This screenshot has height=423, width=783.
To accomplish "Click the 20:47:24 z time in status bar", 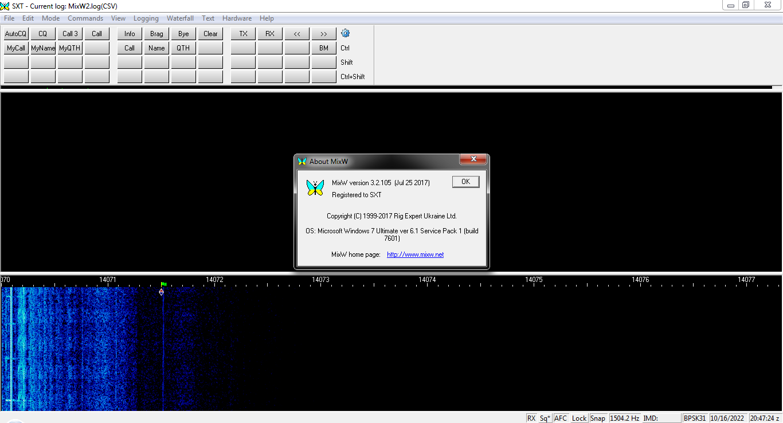I will [x=765, y=418].
